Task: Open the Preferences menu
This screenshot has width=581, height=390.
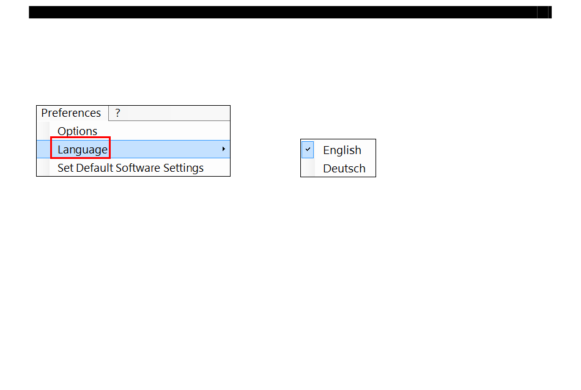Action: [x=71, y=113]
